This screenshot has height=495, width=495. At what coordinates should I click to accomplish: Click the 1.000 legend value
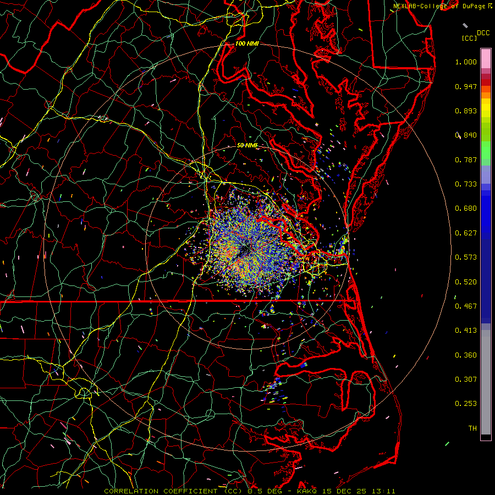click(466, 62)
